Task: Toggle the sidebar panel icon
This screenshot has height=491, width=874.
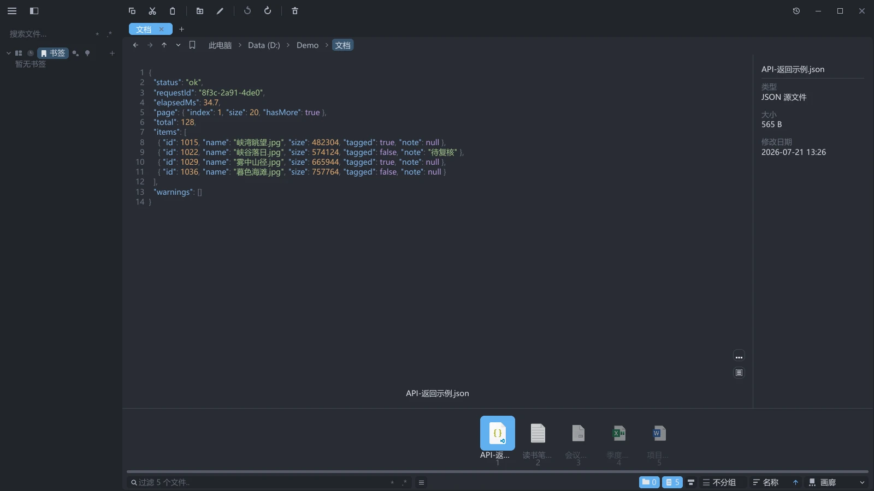Action: tap(34, 11)
